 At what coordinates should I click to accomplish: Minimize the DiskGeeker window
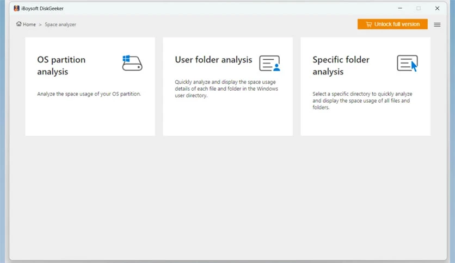(400, 8)
